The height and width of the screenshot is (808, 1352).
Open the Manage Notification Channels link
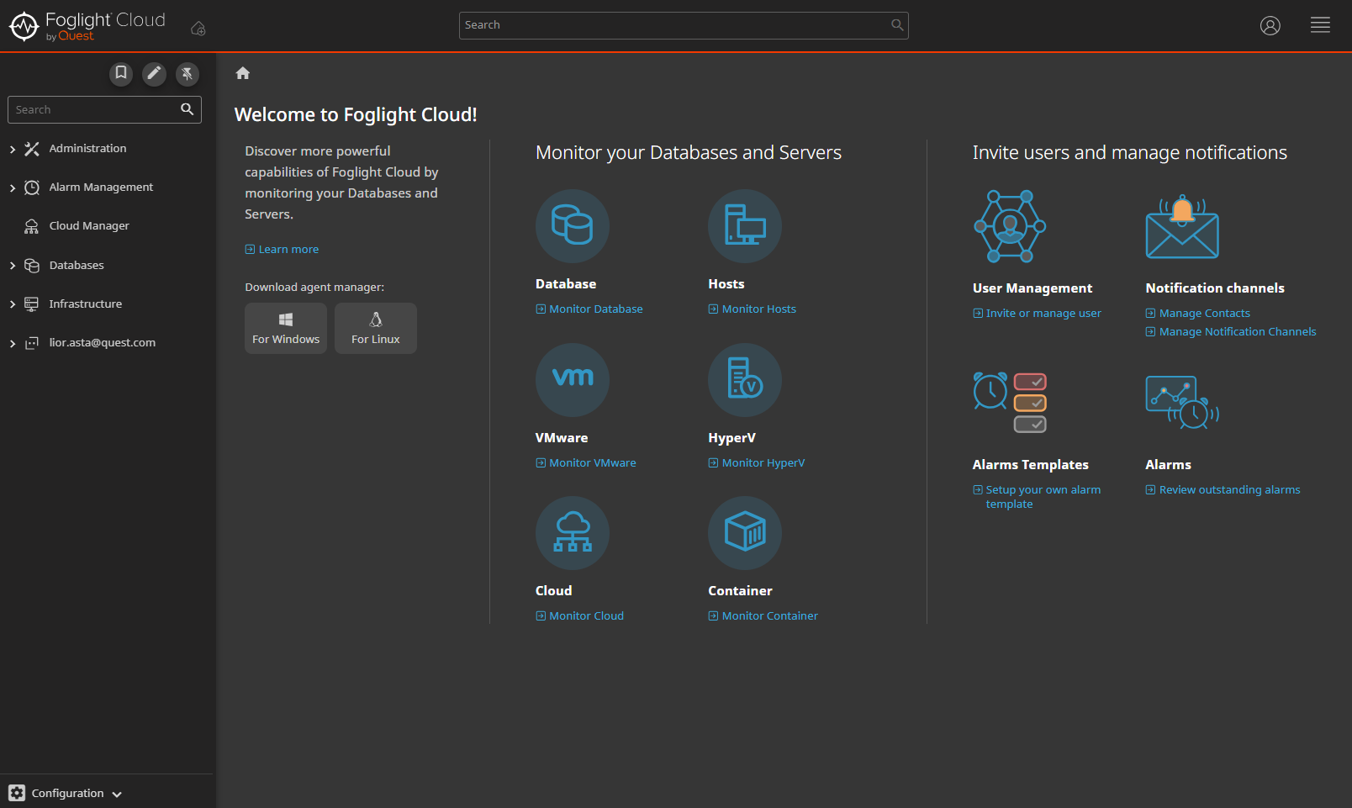coord(1237,332)
